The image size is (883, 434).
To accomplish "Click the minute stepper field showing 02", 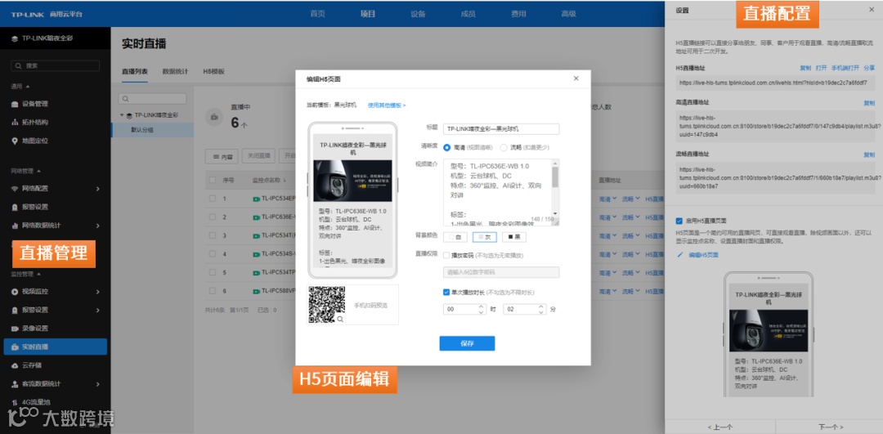I will coord(524,309).
